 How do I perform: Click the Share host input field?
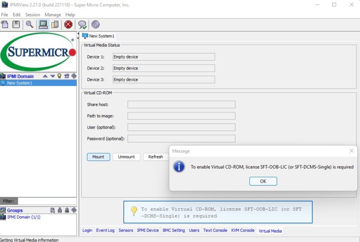click(181, 104)
